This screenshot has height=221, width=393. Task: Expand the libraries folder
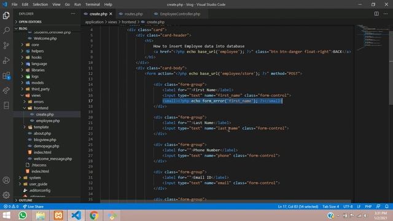[x=38, y=70]
